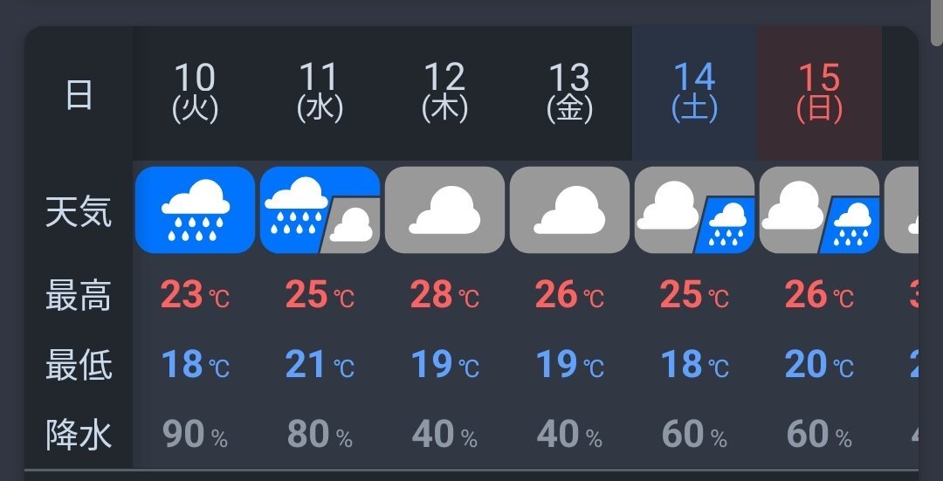Open the 10 (火) Tuesday date header

[x=195, y=93]
